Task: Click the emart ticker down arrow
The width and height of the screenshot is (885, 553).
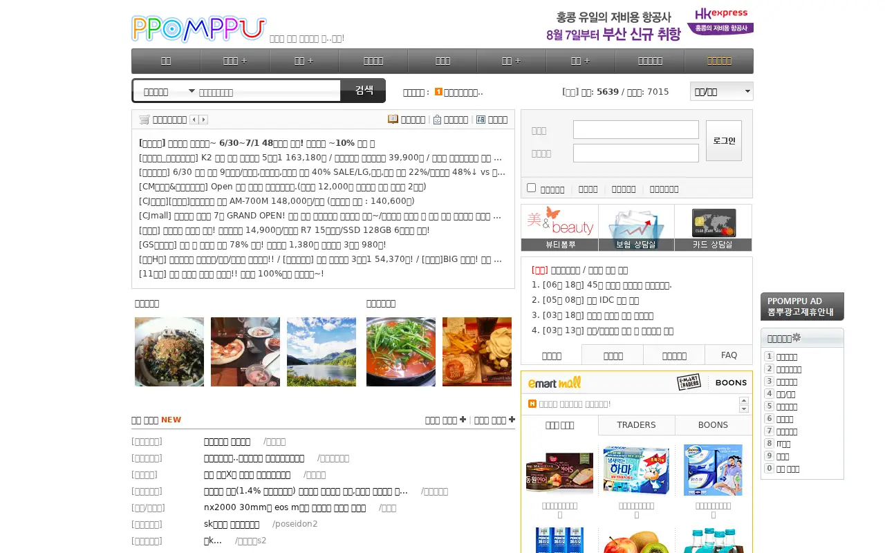Action: click(744, 409)
